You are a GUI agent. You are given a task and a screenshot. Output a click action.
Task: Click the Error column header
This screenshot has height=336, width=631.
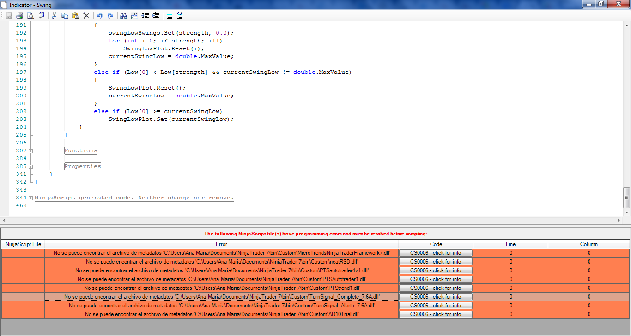click(x=222, y=244)
